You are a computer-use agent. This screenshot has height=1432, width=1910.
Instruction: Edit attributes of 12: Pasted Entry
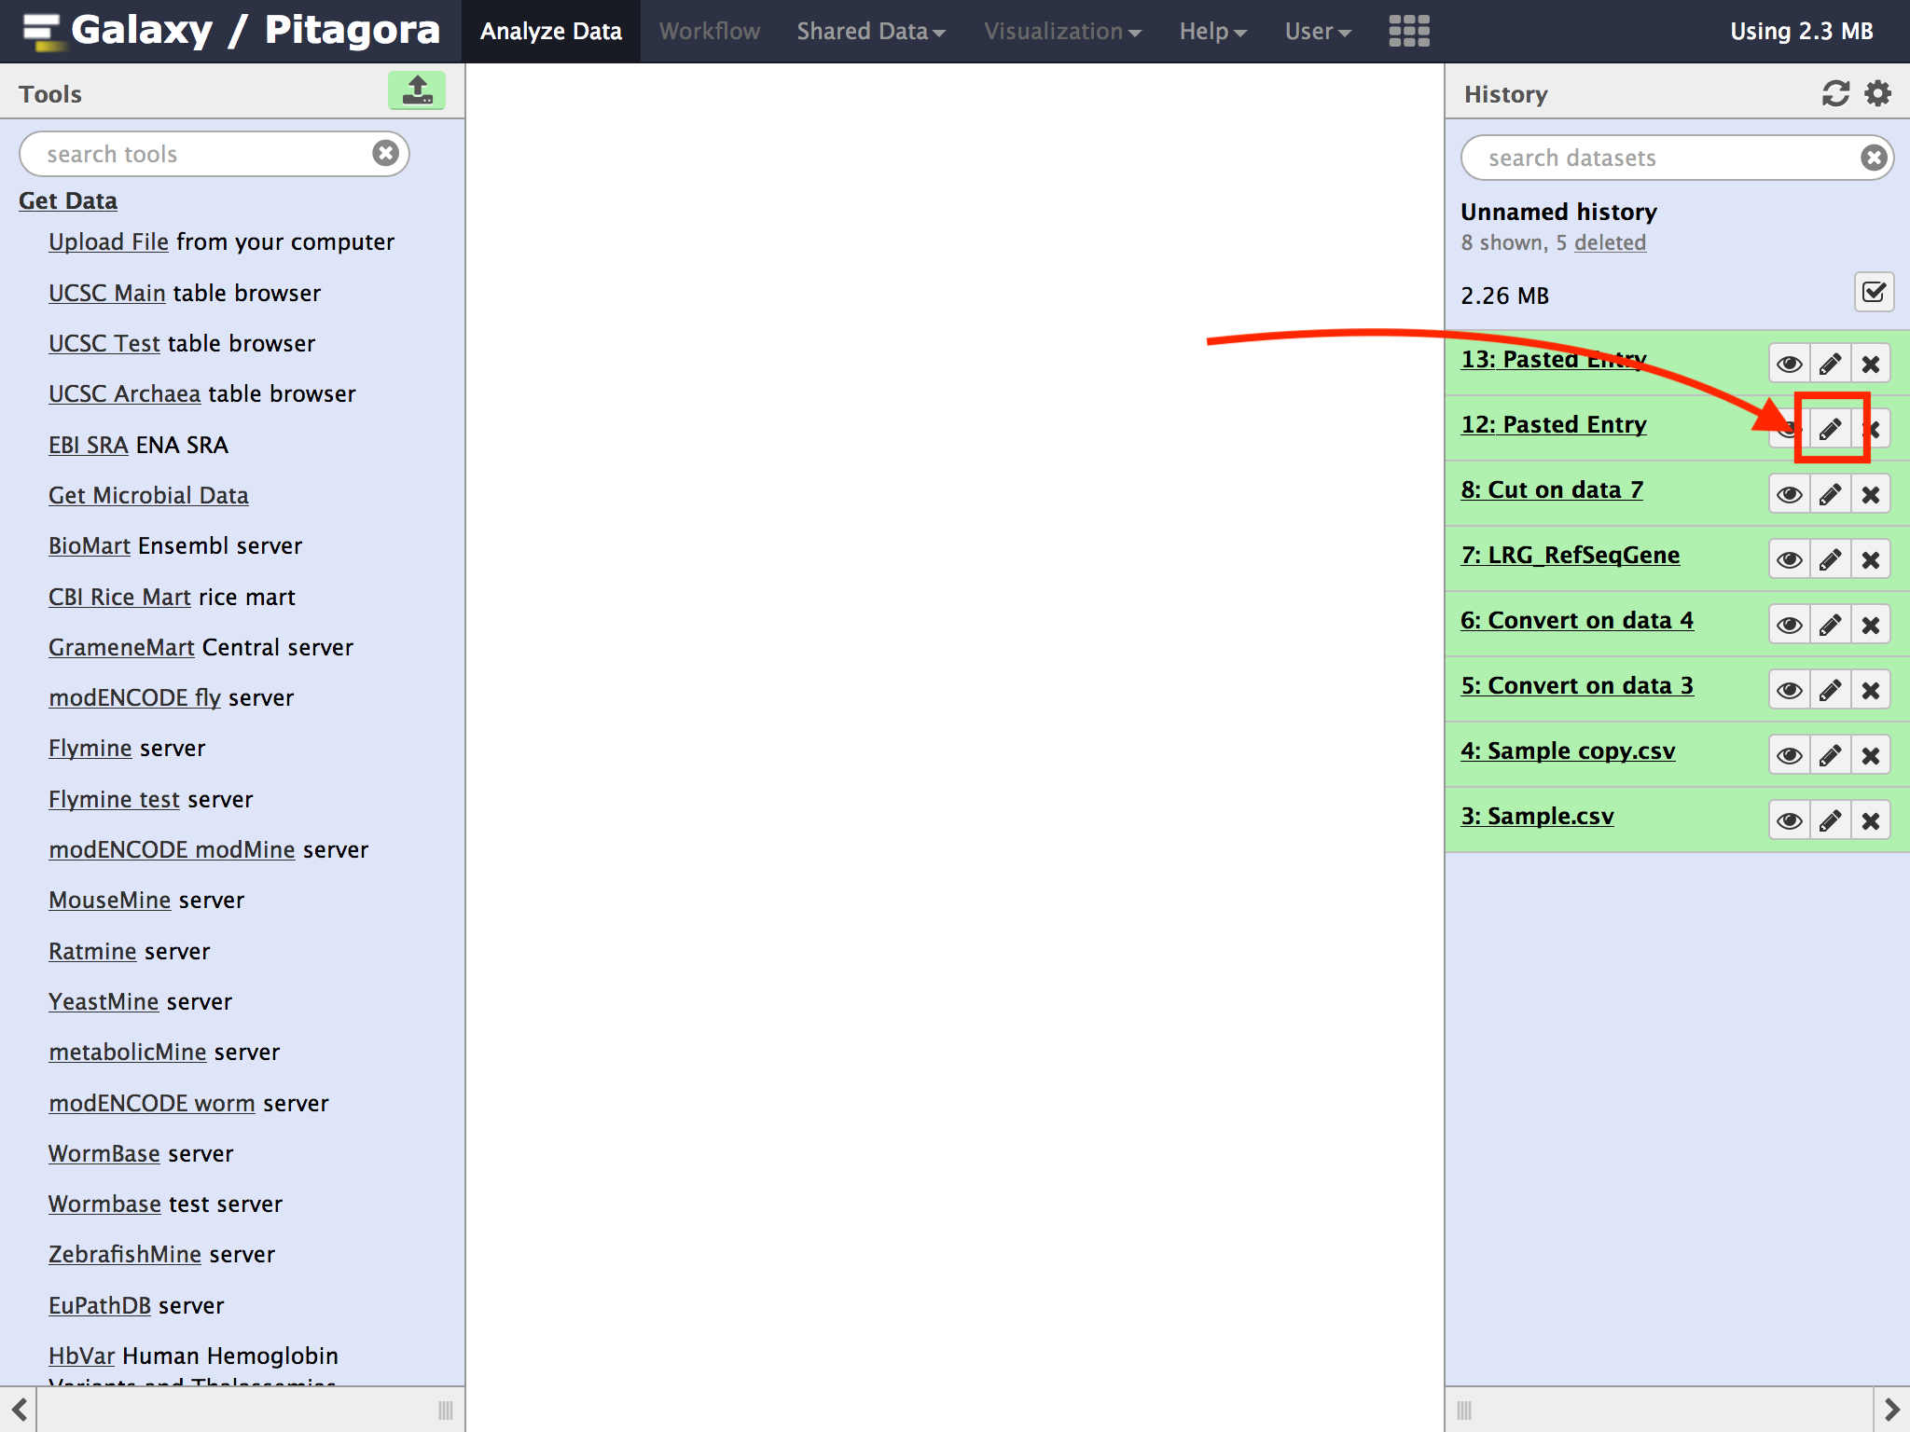coord(1830,429)
